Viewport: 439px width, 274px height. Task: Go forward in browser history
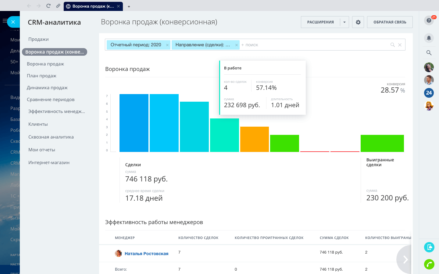[38, 6]
